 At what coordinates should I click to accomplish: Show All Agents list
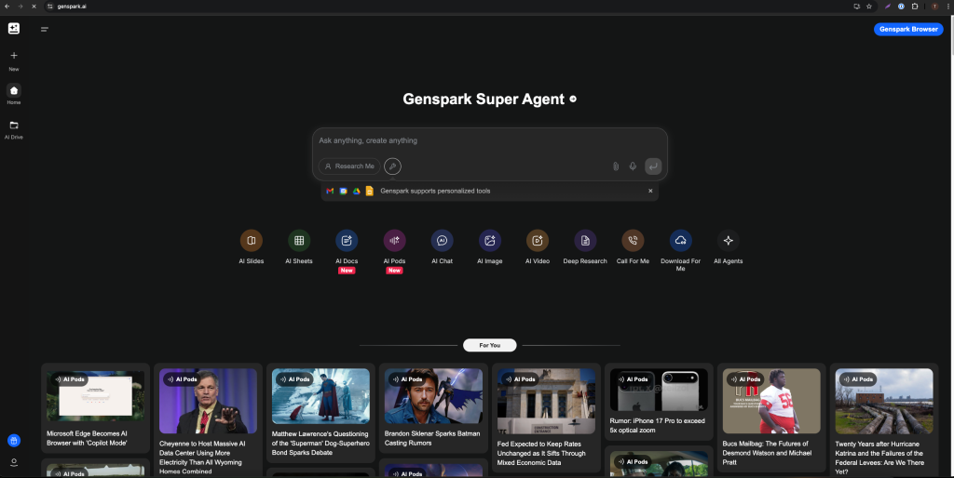click(729, 241)
